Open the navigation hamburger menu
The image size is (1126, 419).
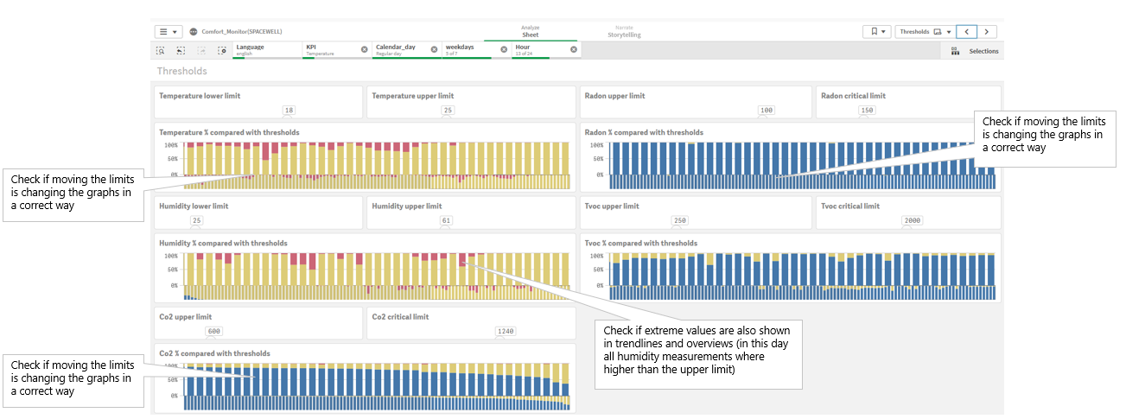(x=169, y=31)
